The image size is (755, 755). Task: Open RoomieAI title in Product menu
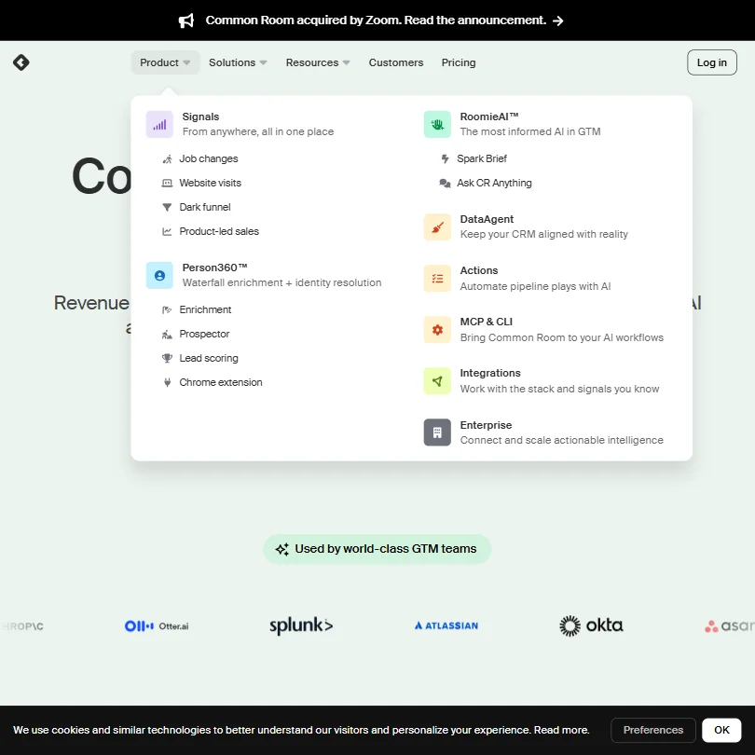coord(489,117)
